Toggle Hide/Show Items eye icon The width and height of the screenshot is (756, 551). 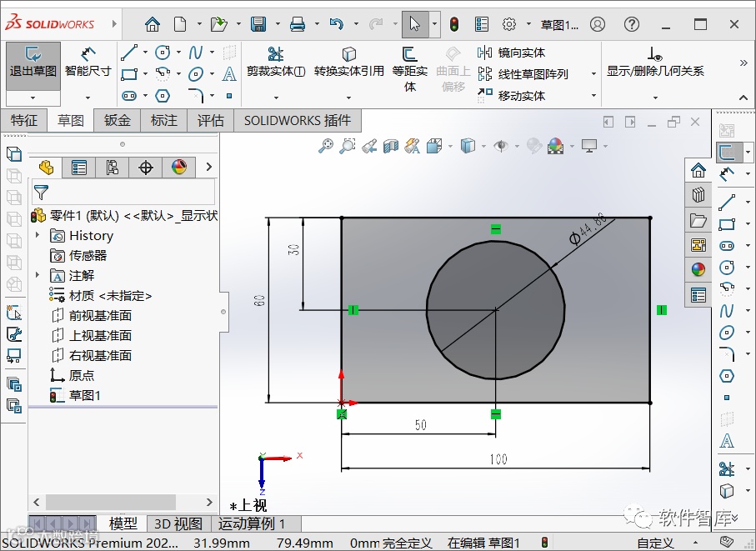coord(502,146)
